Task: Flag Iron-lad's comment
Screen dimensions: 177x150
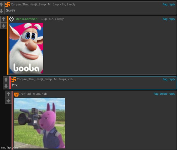Action: point(156,94)
